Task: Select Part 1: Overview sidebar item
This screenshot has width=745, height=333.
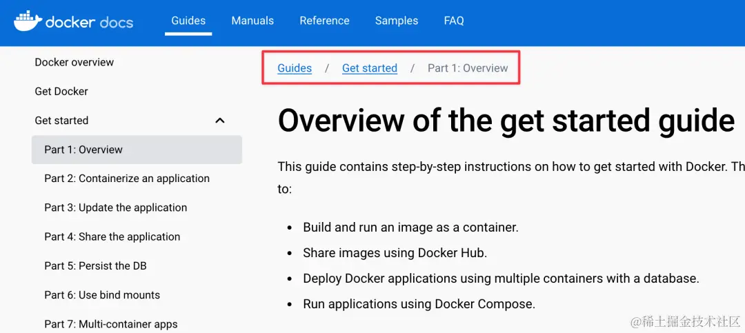Action: coord(137,150)
